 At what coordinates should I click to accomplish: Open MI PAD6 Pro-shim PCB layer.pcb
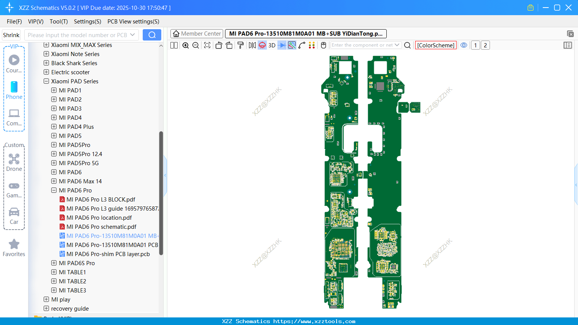point(108,254)
